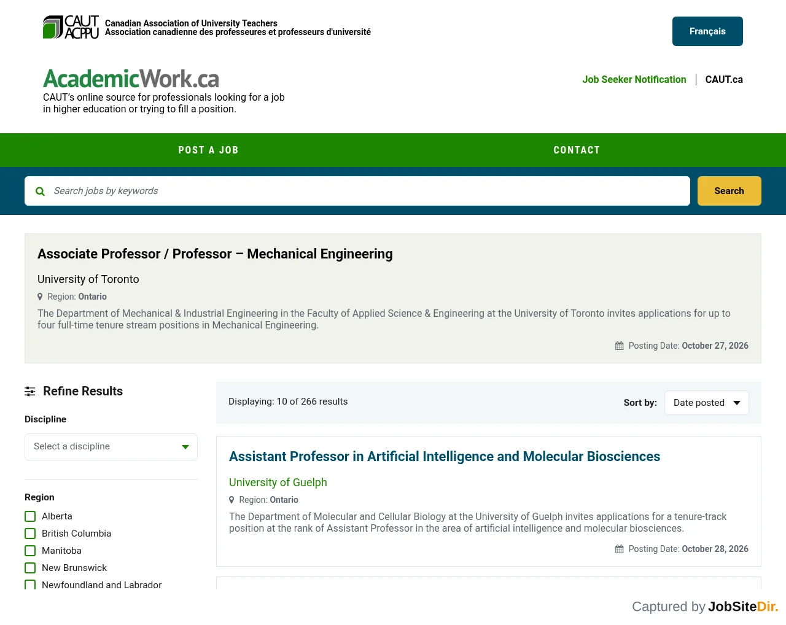
Task: Click the University of Guelph link
Action: click(278, 483)
